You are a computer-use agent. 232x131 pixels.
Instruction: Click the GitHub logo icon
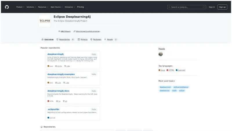7,7
